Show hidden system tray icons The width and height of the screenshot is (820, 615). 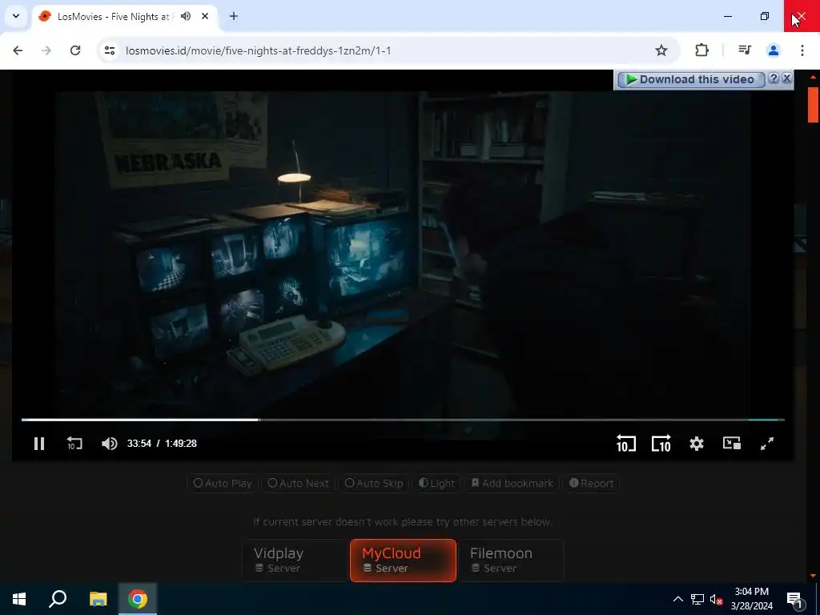tap(677, 599)
